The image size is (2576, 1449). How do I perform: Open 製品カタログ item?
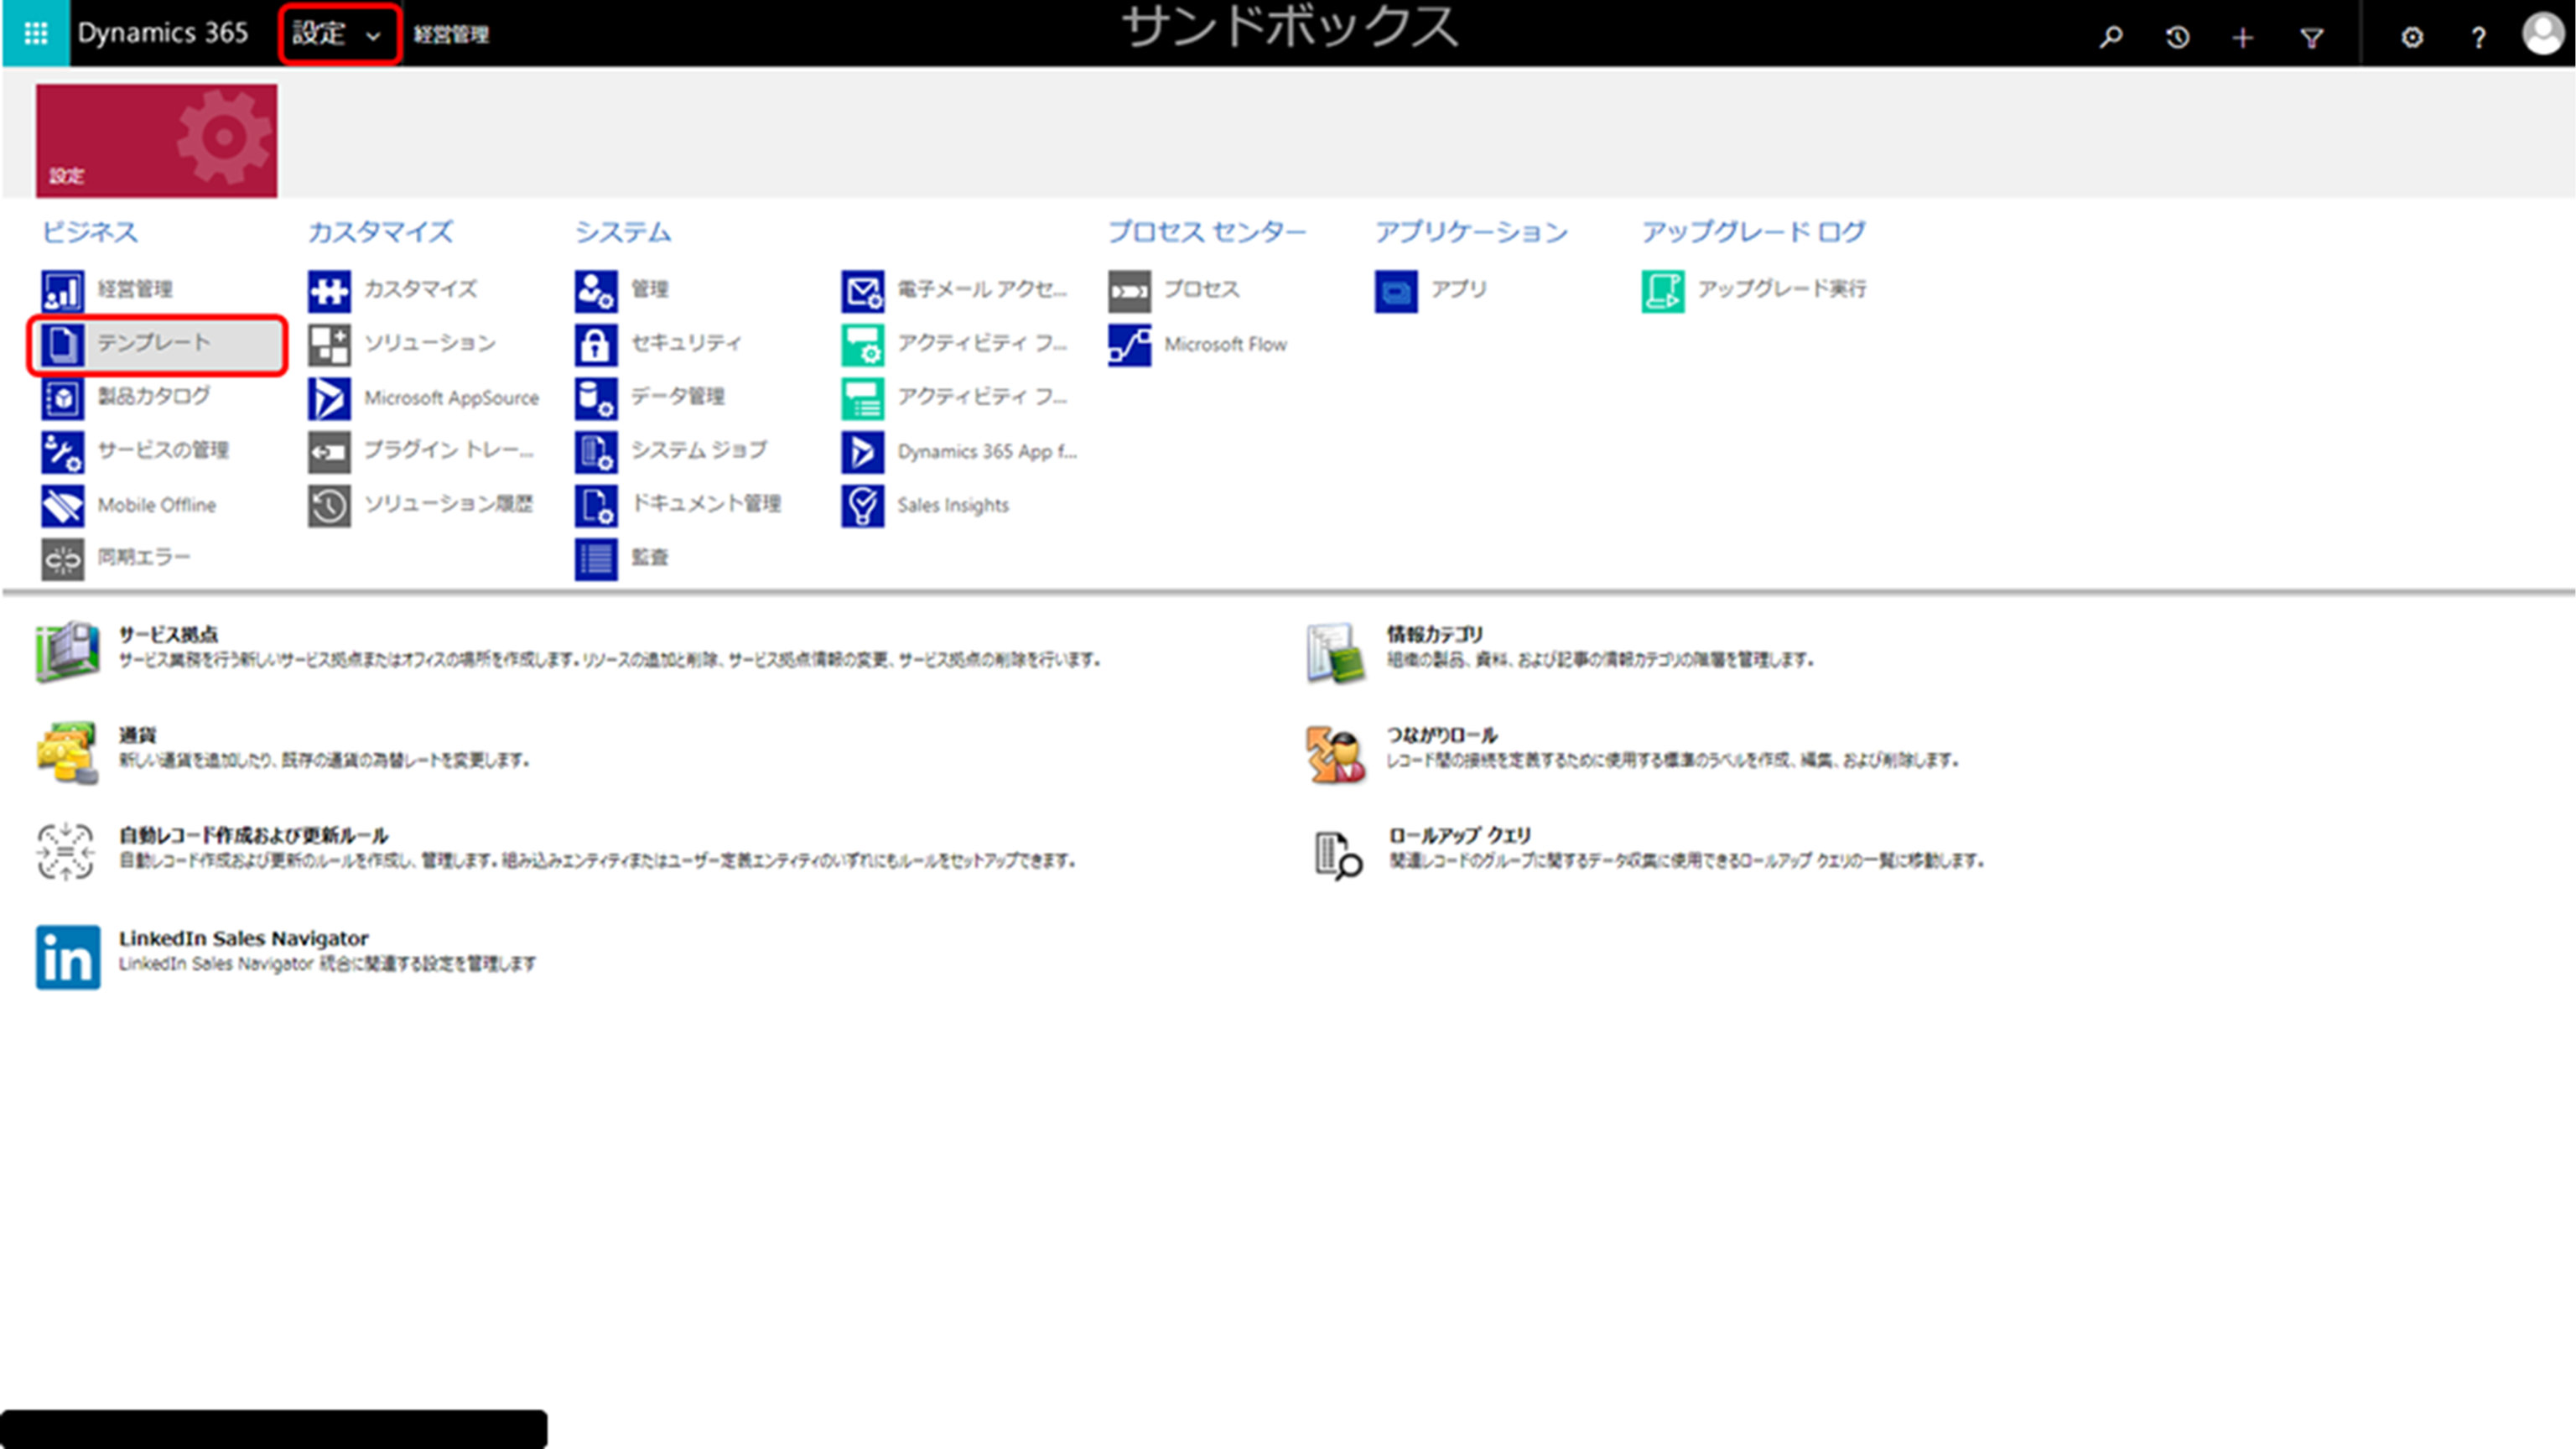click(126, 397)
